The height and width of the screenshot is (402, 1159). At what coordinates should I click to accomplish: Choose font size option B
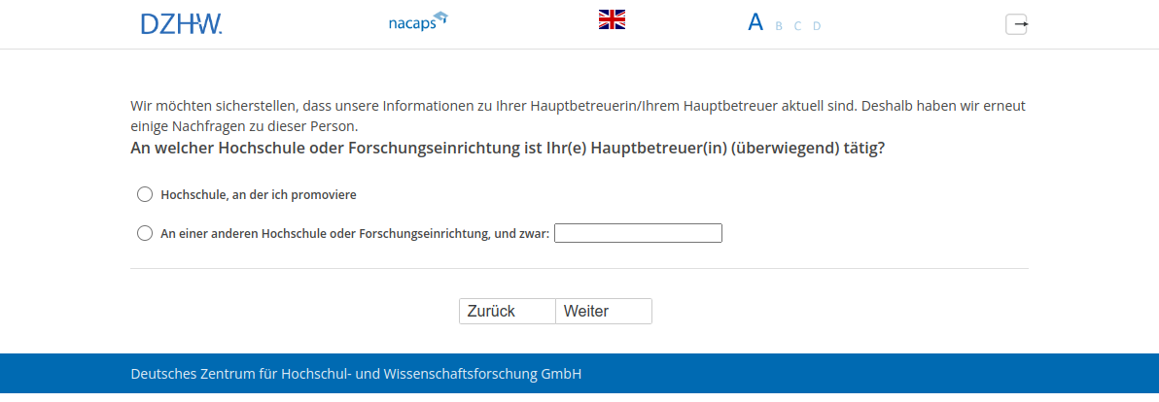(779, 26)
